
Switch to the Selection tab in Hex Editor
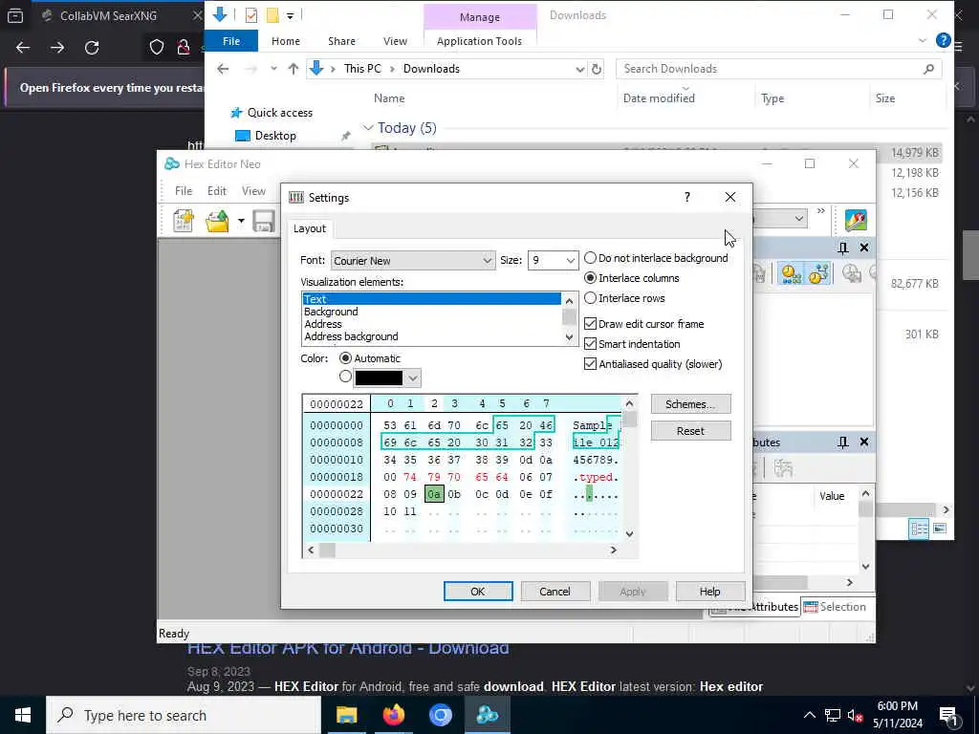835,607
